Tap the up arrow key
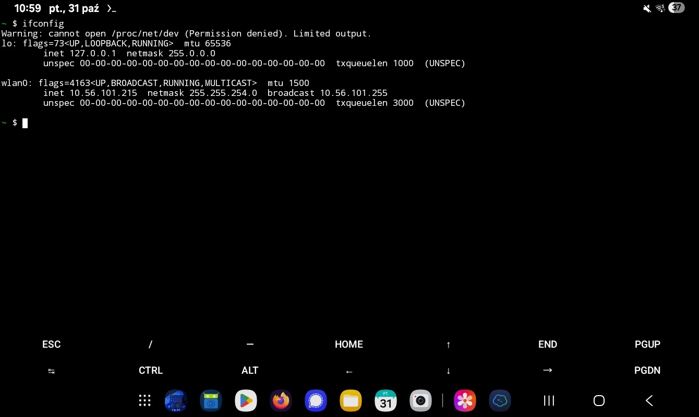The image size is (699, 417). click(x=448, y=345)
